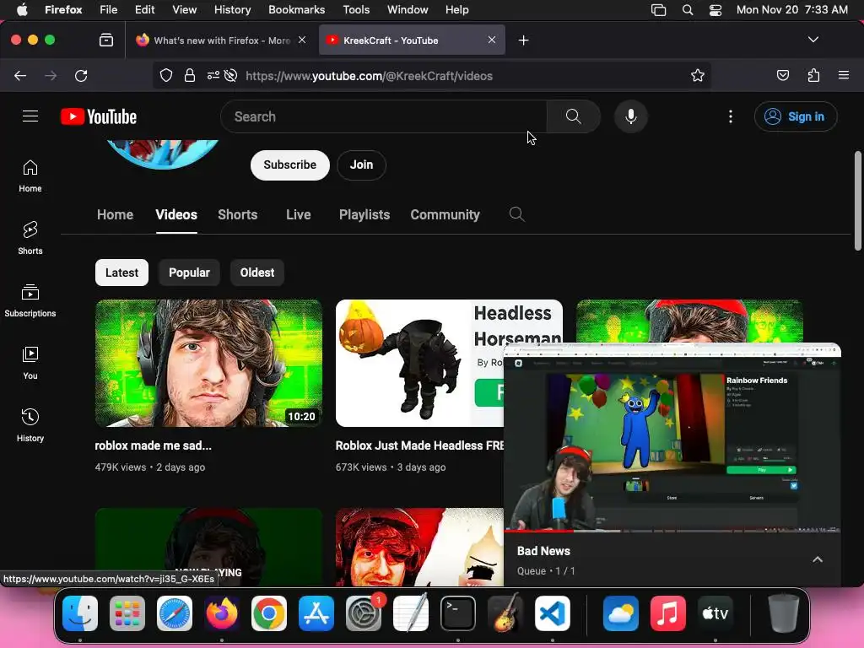Screen dimensions: 864x648
Task: Open the YouTube guide hamburger menu
Action: [30, 116]
